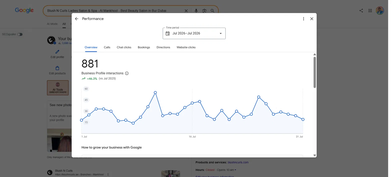Open the Jul 2026–Jul 2026 period selector
The image size is (392, 177).
click(194, 33)
